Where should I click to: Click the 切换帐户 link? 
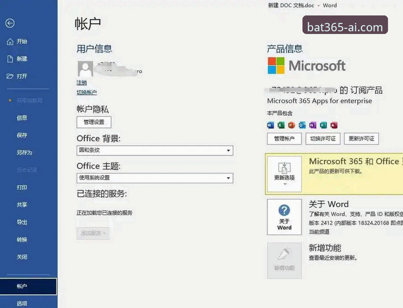(x=86, y=92)
